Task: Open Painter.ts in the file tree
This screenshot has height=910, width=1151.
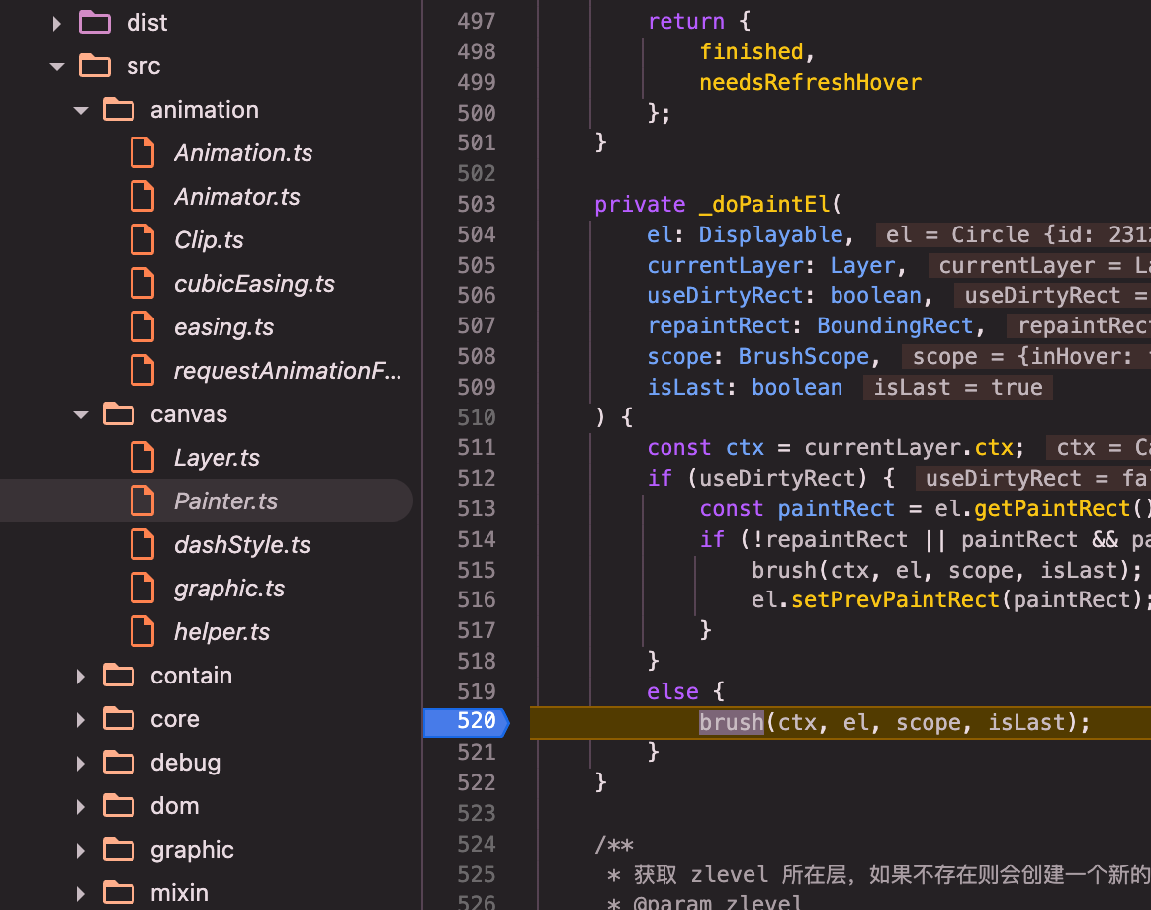Action: tap(225, 501)
